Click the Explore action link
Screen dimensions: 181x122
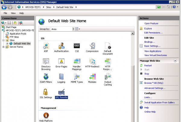coord(148,29)
